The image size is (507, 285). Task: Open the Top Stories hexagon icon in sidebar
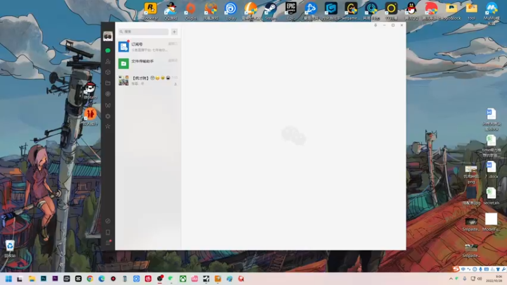coord(108,116)
